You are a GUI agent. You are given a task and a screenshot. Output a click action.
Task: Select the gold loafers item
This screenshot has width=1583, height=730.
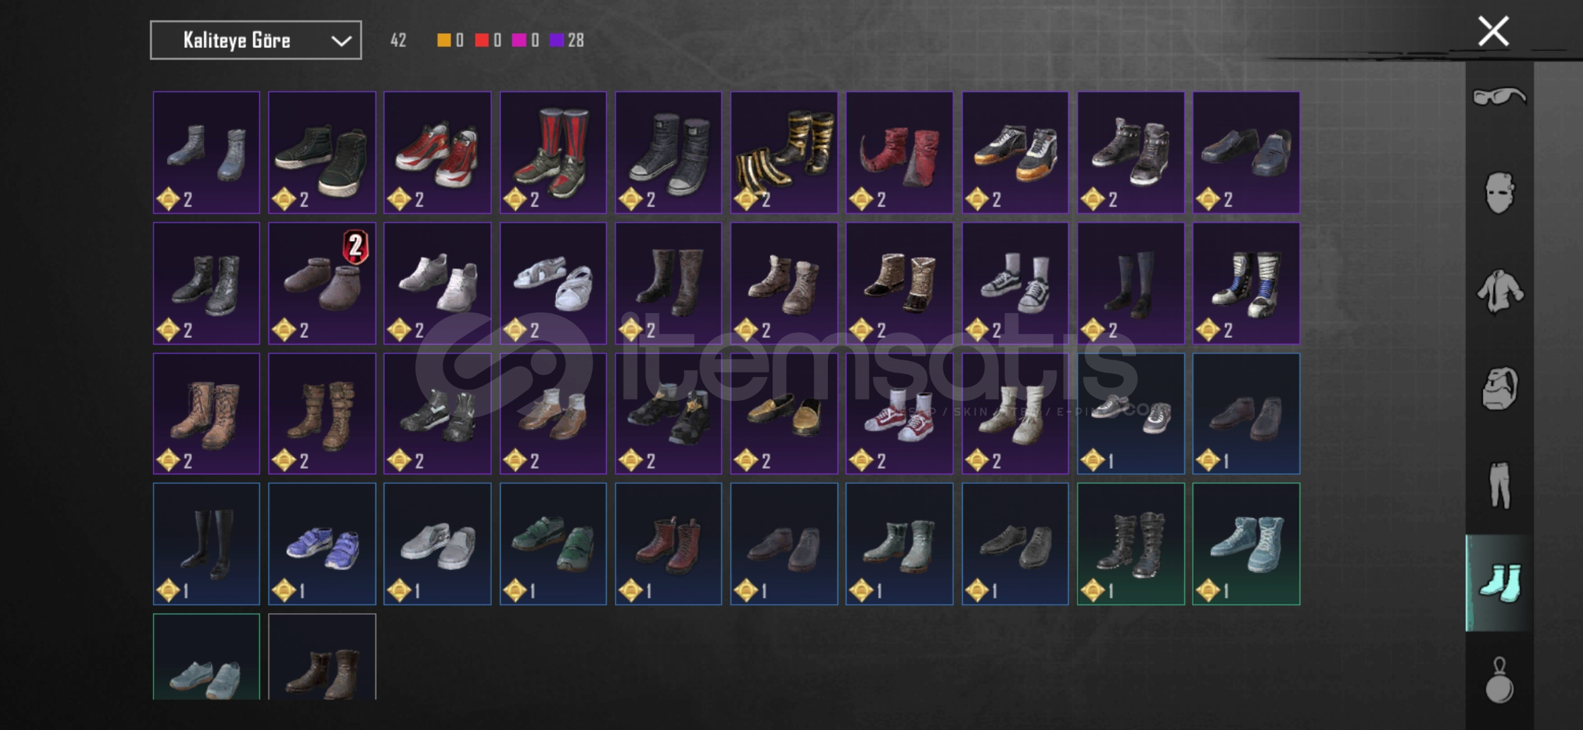[x=783, y=414]
